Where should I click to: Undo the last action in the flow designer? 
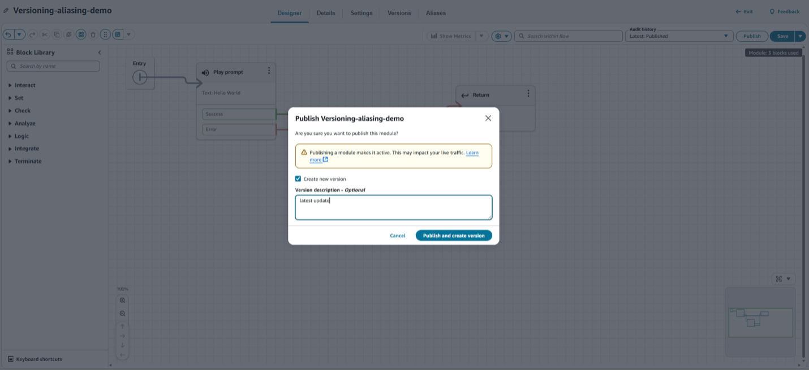click(x=9, y=34)
